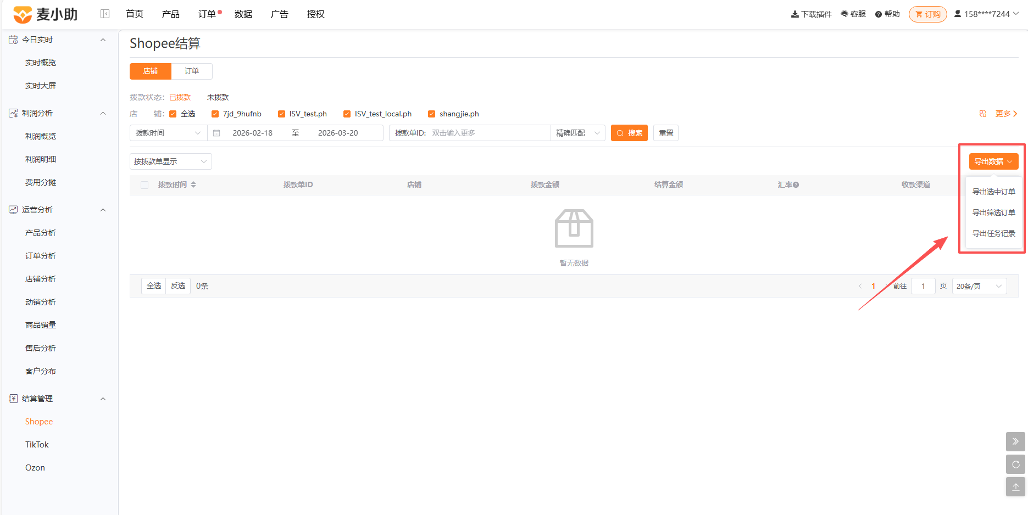
Task: Click the 反选 button
Action: click(178, 286)
